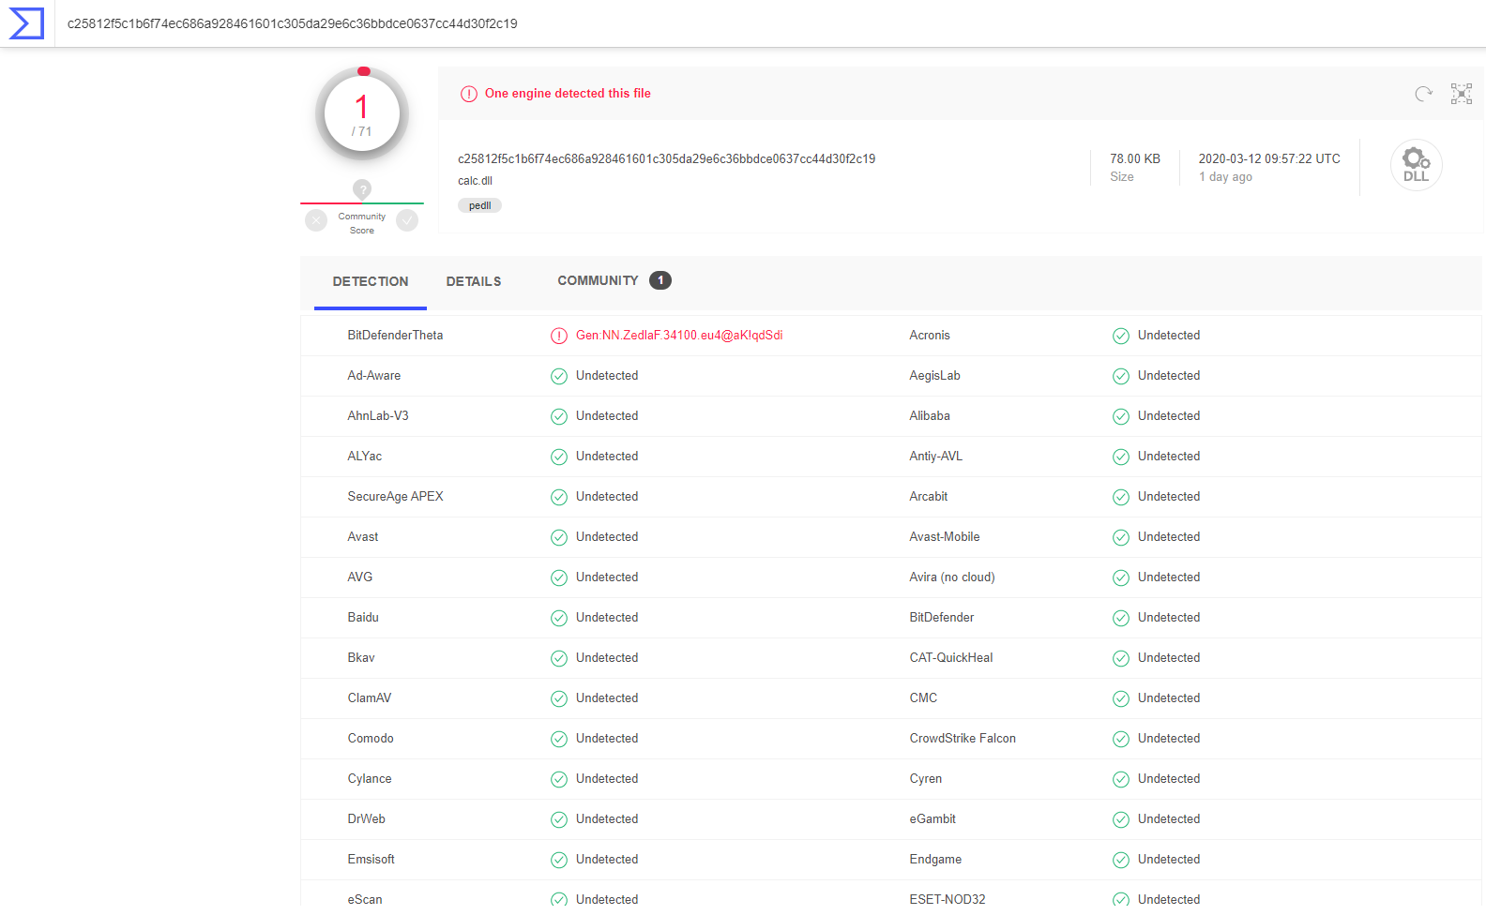1486x915 pixels.
Task: Click the red alert icon beside BitDefenderTheta
Action: 559,336
